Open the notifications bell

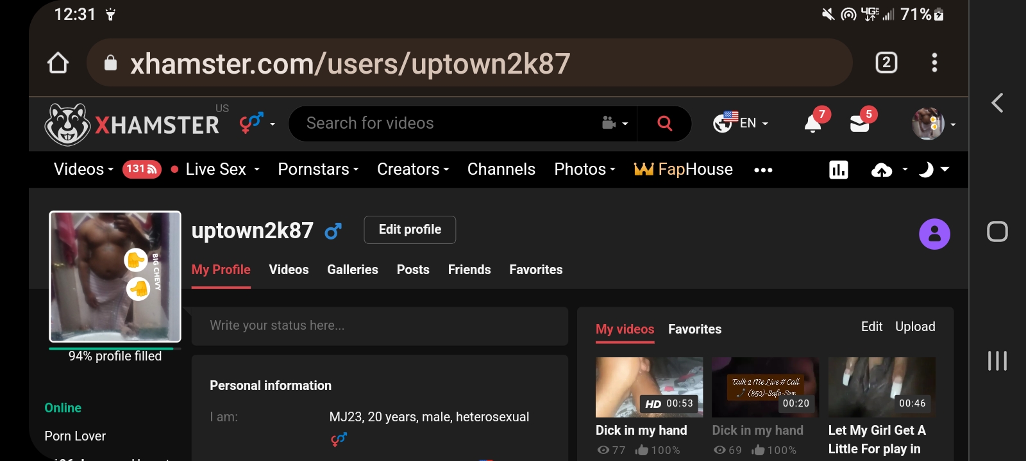[812, 124]
